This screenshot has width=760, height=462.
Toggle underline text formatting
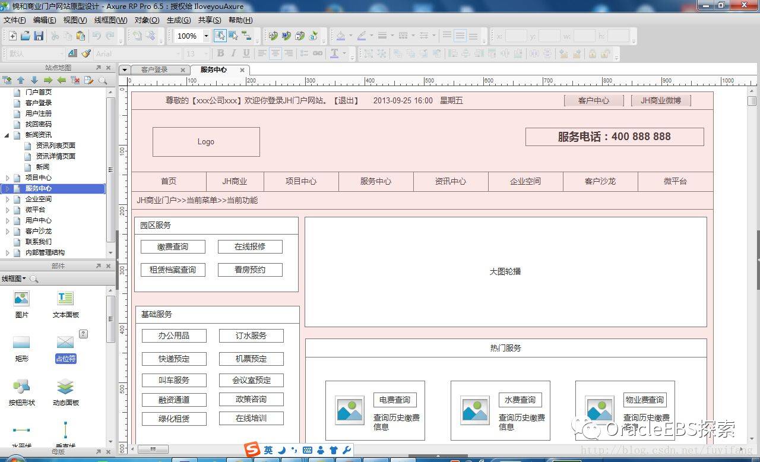click(246, 53)
